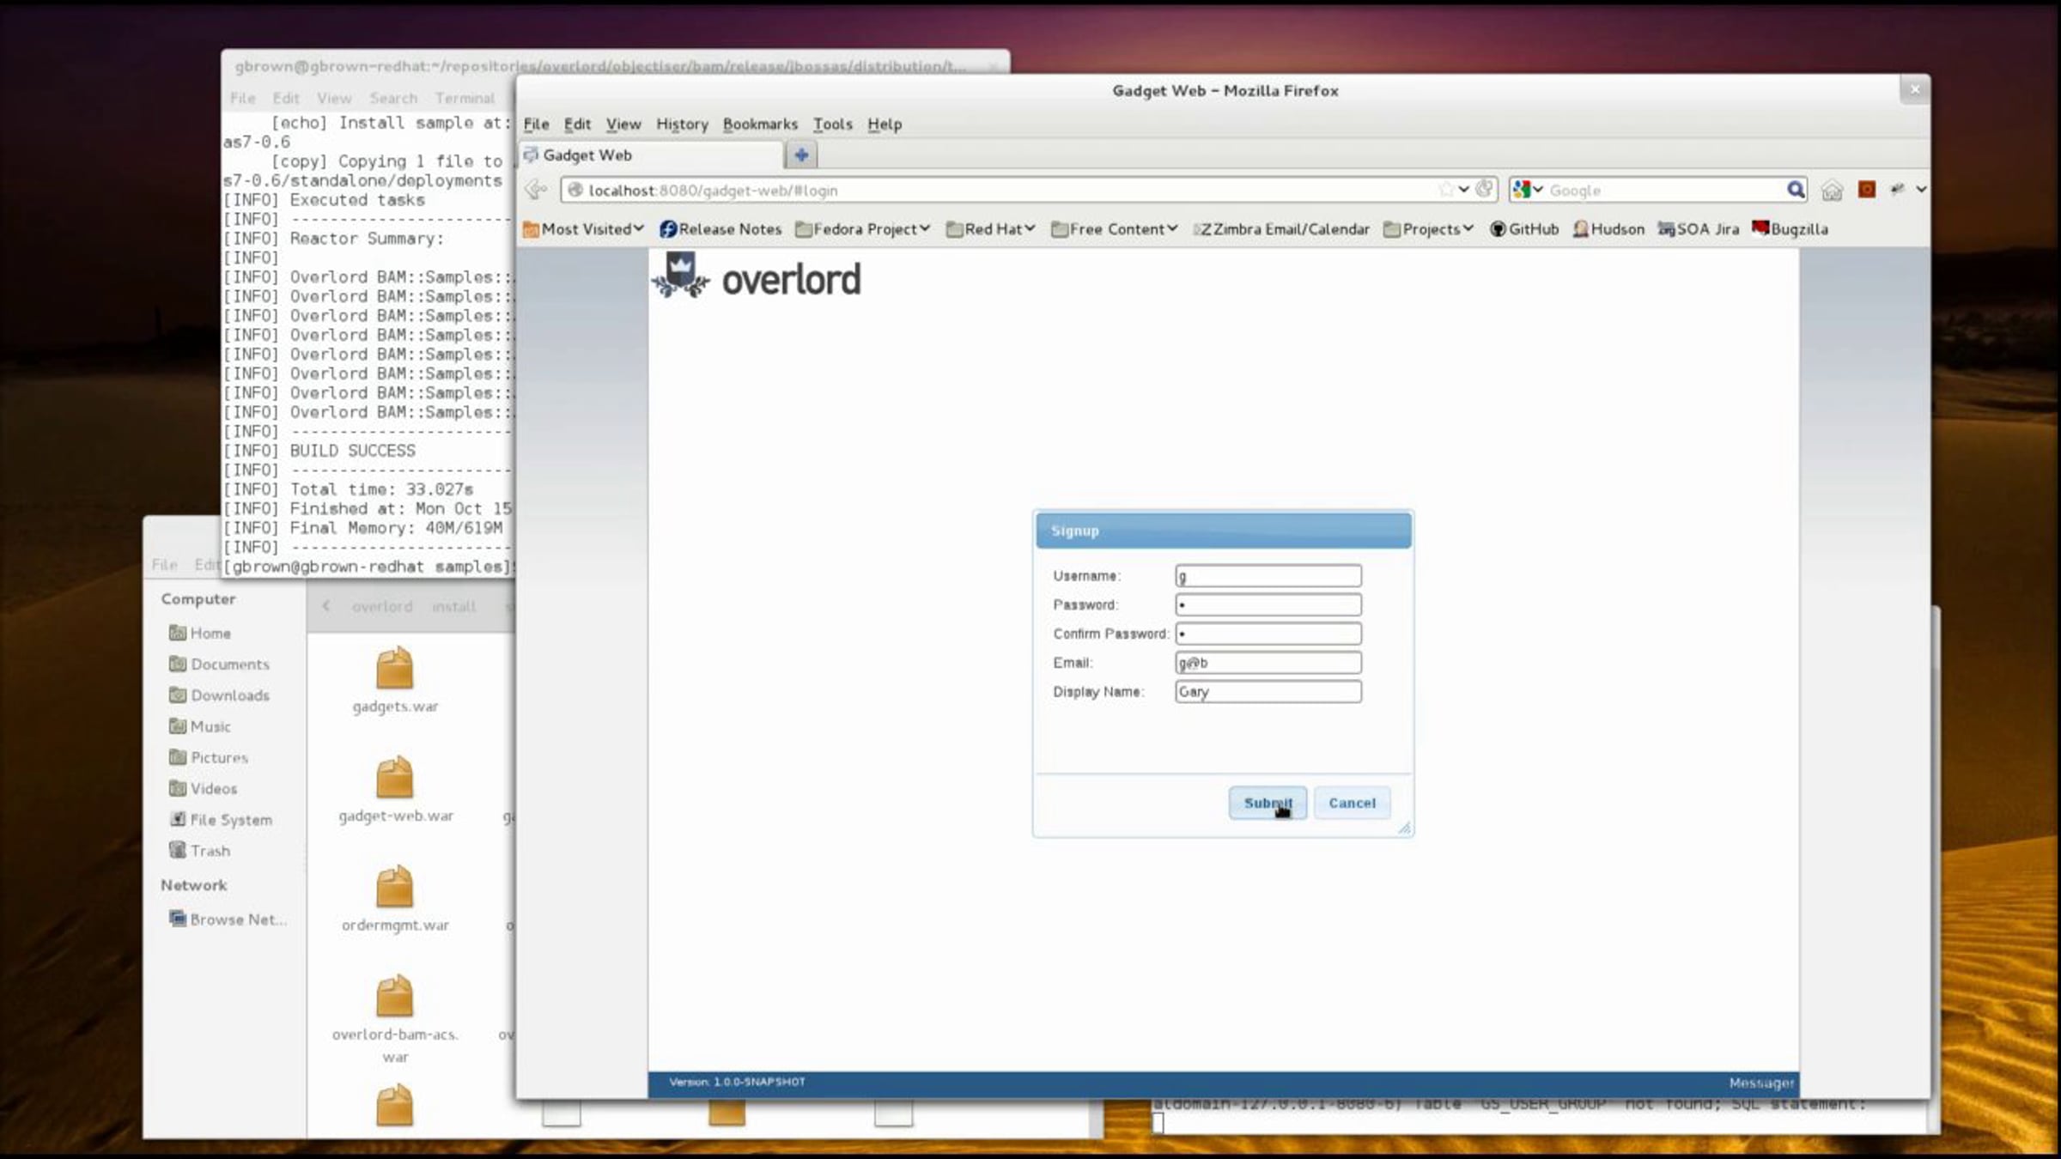Click Browse Network in the sidebar
Viewport: 2061px width, 1159px height.
coord(228,919)
